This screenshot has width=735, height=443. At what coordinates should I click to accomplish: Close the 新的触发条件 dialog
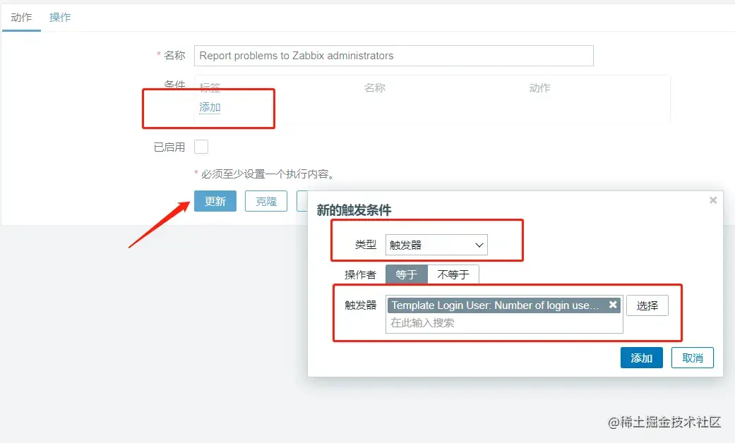[x=713, y=200]
